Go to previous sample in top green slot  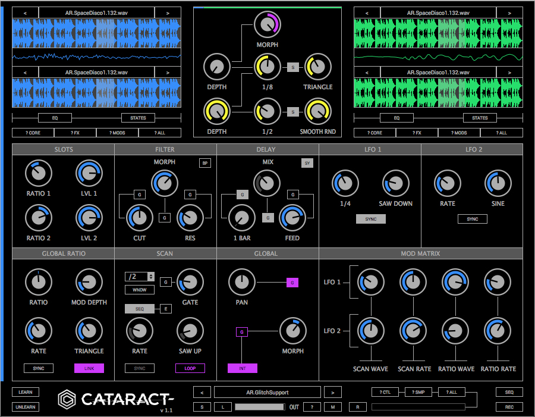[x=367, y=13]
